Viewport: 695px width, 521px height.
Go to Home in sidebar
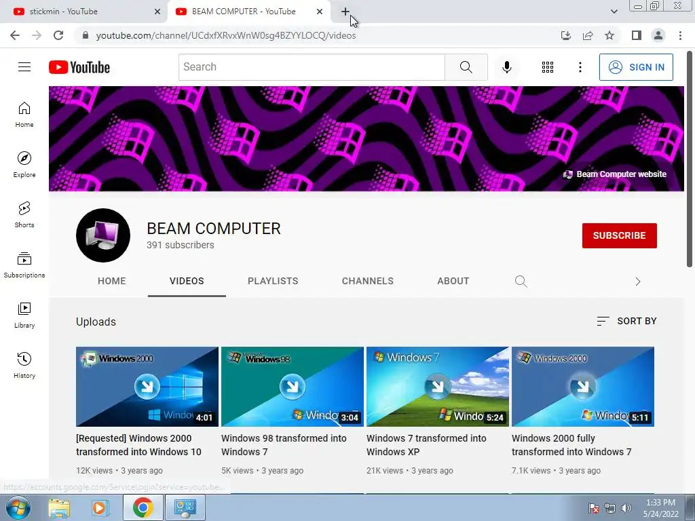(x=24, y=115)
